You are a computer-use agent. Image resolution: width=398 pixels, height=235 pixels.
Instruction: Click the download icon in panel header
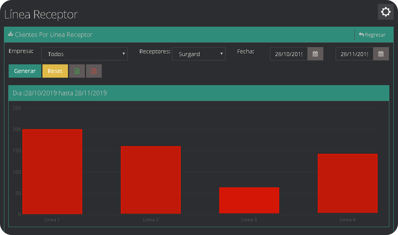[11, 34]
